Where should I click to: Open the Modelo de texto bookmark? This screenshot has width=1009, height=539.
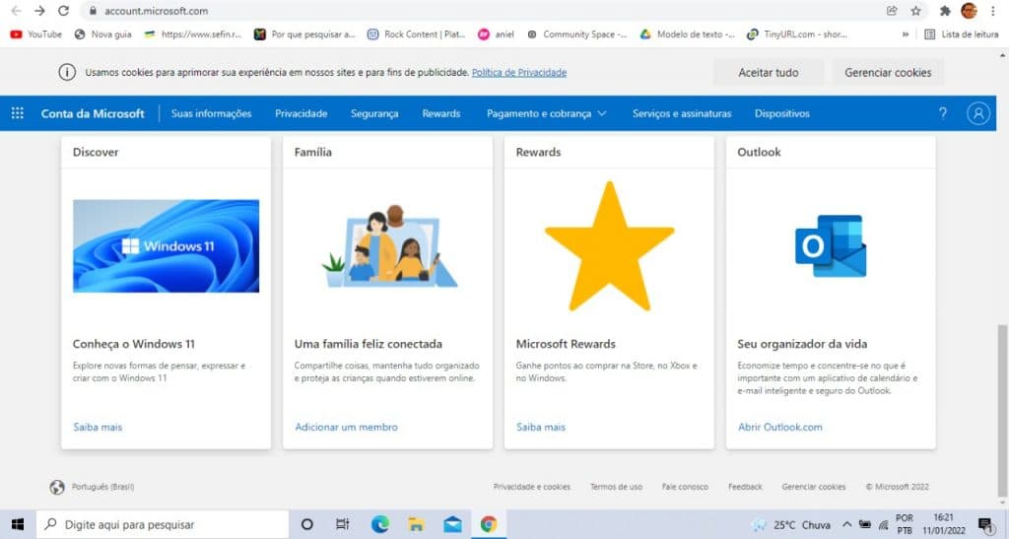pyautogui.click(x=687, y=34)
